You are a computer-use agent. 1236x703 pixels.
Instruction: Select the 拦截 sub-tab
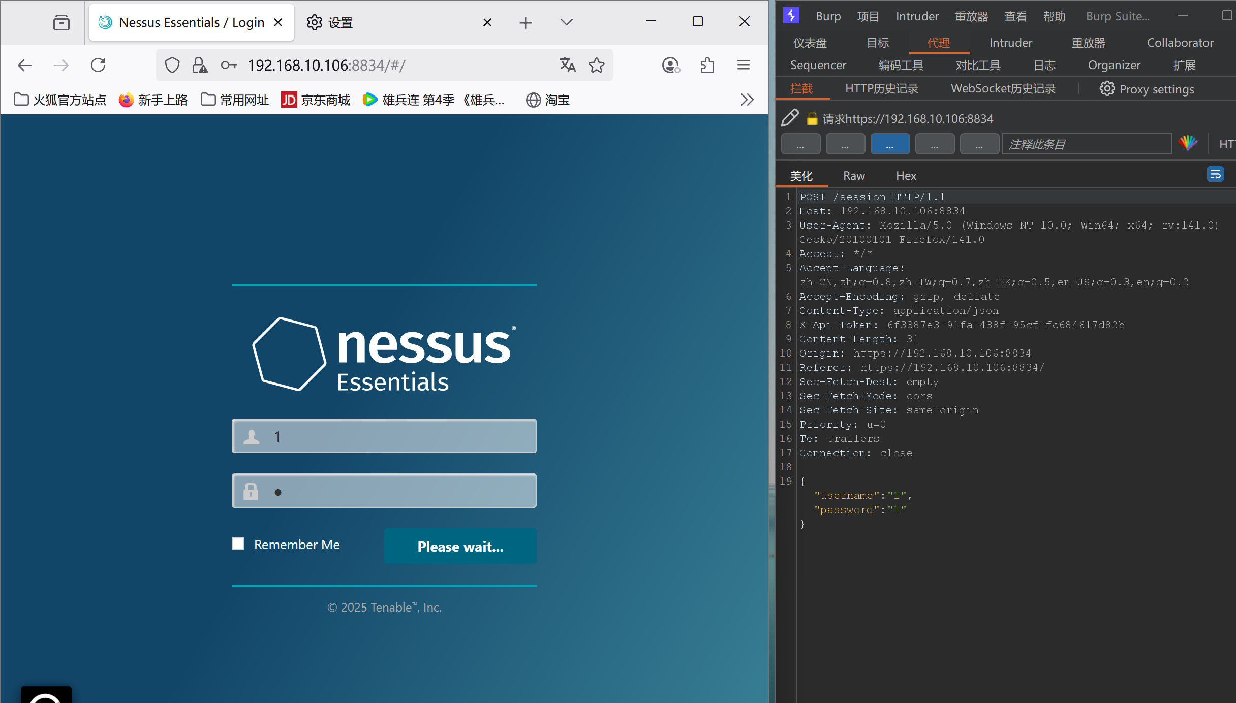[x=801, y=88]
